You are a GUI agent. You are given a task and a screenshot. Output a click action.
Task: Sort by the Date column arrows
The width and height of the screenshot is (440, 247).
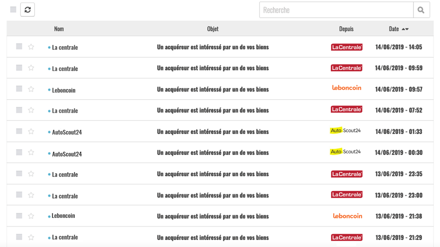[405, 29]
